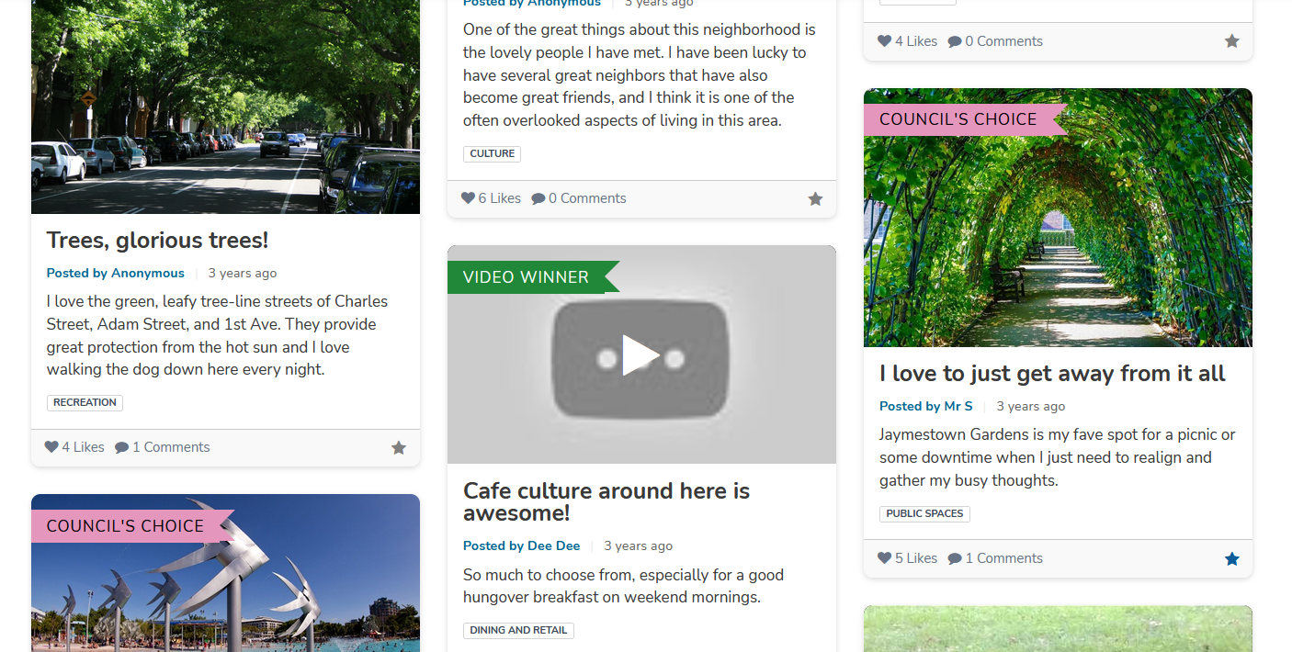Open comments on Trees, glorious trees post
This screenshot has width=1292, height=652.
tap(122, 447)
